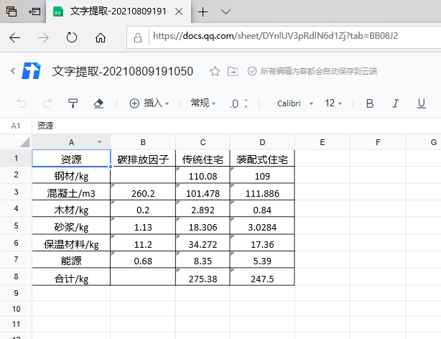Viewport: 441px width, 339px height.
Task: Select cell containing 混凝土/m3
Action: coord(71,193)
